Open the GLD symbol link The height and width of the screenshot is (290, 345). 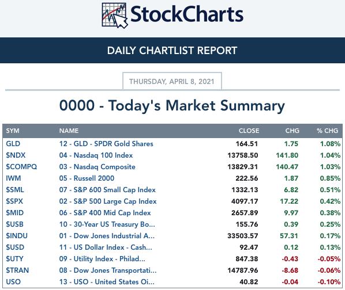tap(13, 144)
